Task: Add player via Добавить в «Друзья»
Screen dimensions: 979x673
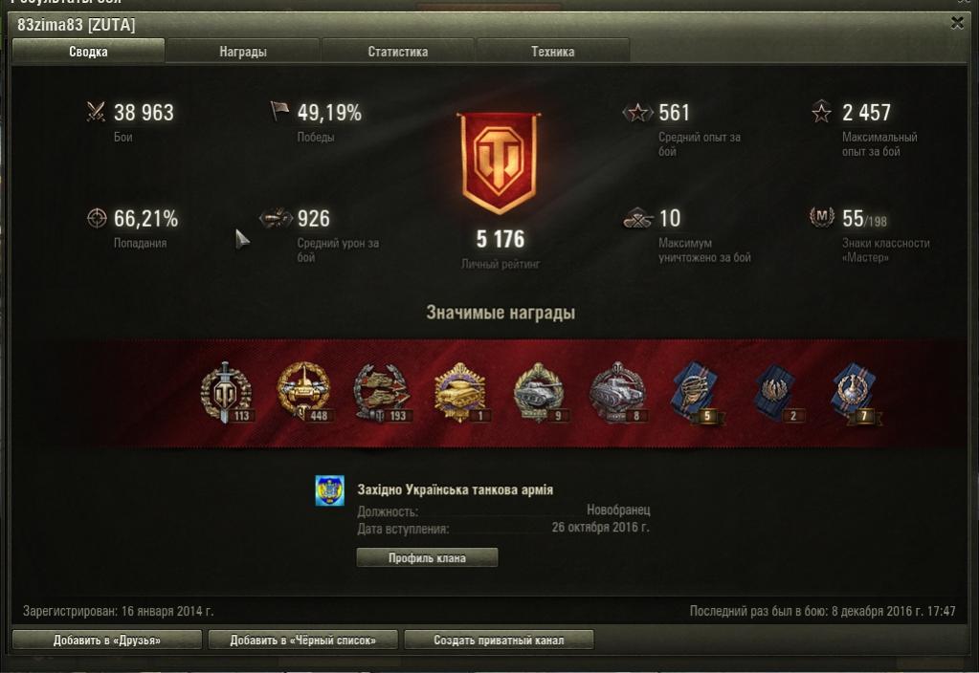Action: click(x=107, y=640)
